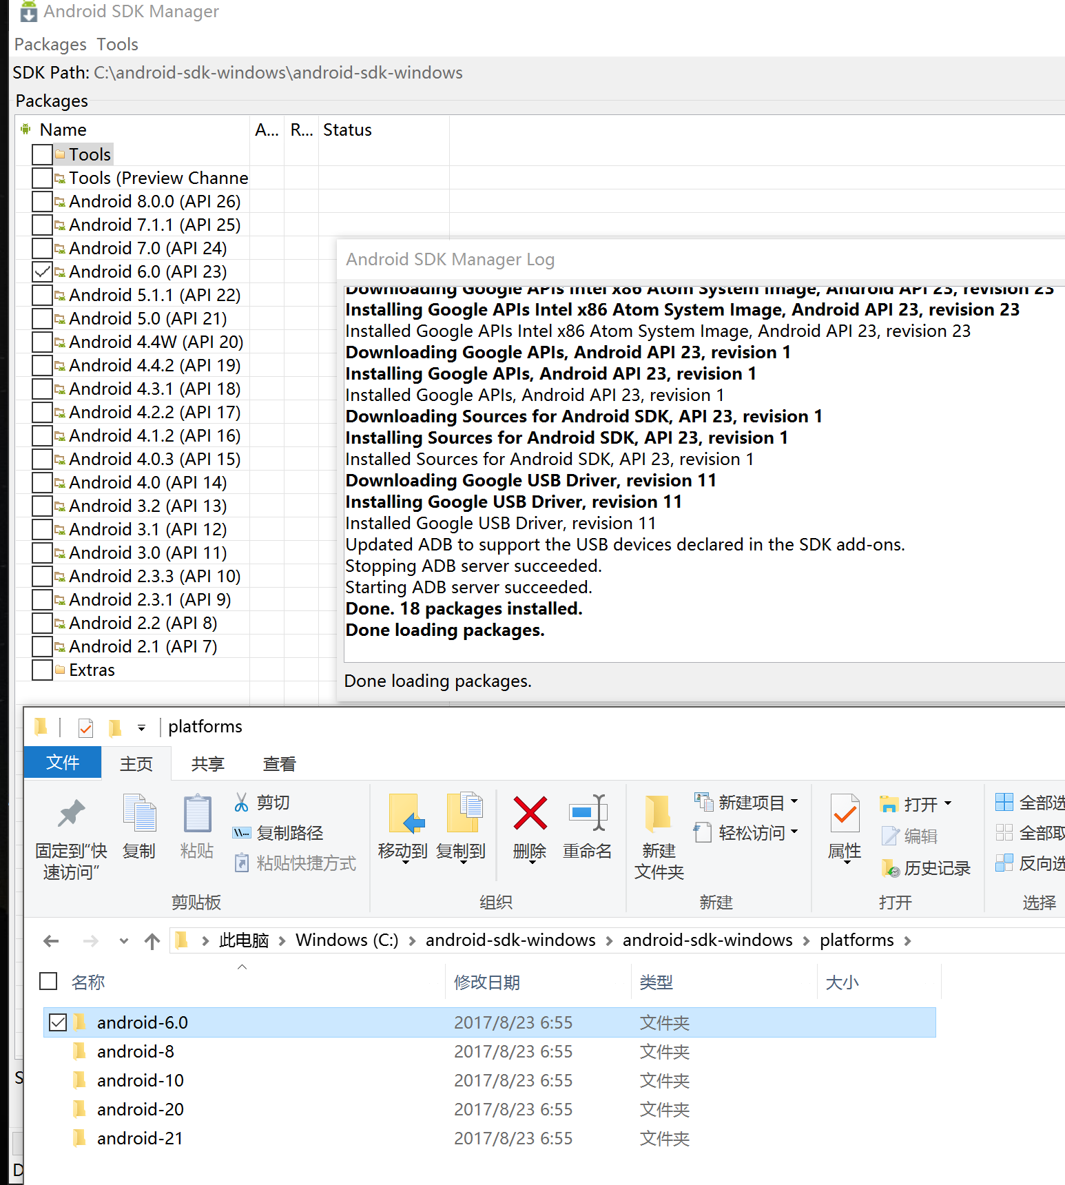Image resolution: width=1065 pixels, height=1185 pixels.
Task: Select the android-8 folder
Action: (x=136, y=1051)
